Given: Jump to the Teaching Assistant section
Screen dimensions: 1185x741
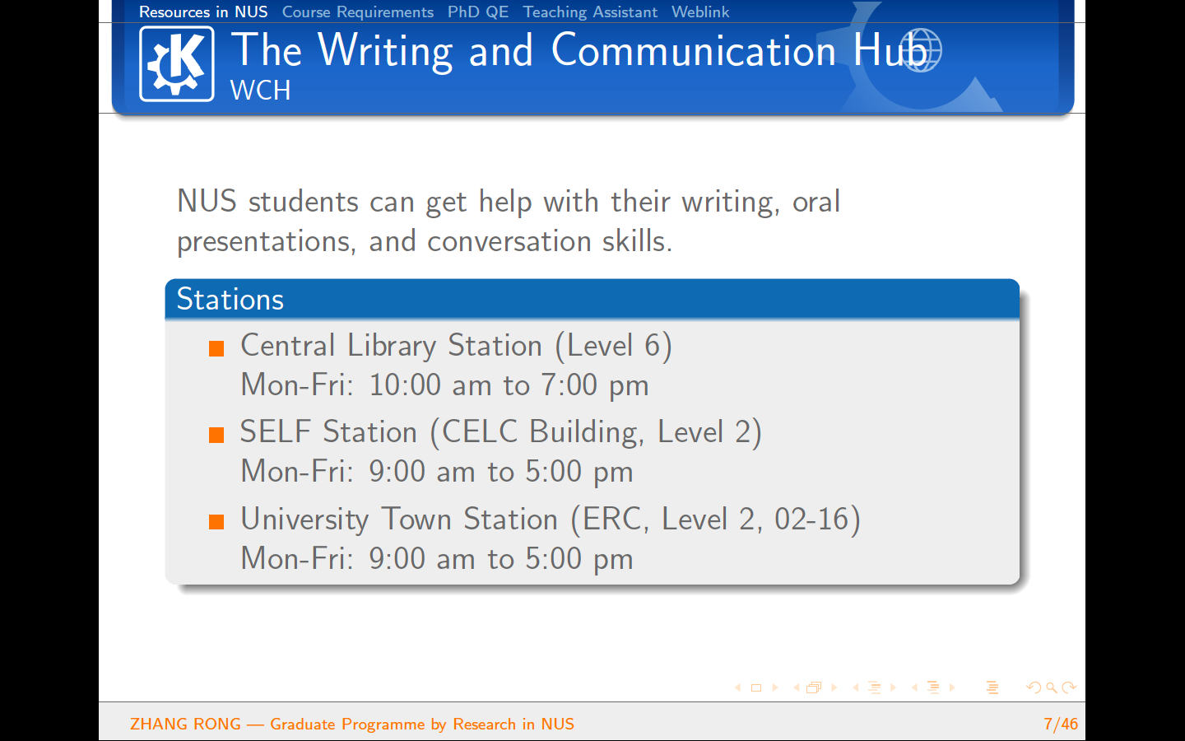Looking at the screenshot, I should [x=590, y=12].
